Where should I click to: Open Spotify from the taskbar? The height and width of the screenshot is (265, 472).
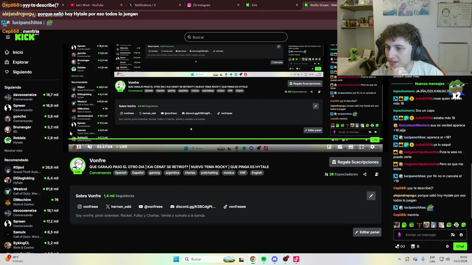click(x=264, y=259)
